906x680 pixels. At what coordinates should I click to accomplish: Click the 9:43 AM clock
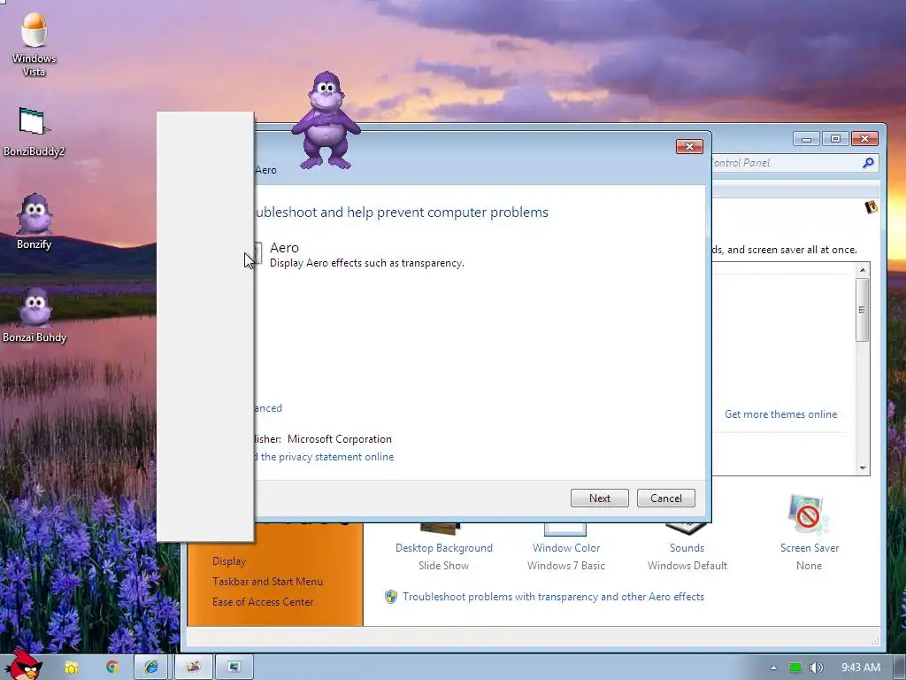tap(861, 668)
